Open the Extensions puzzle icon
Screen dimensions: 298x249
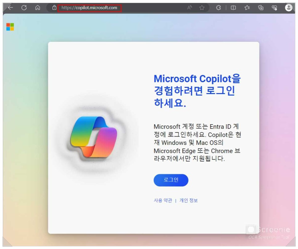218,8
